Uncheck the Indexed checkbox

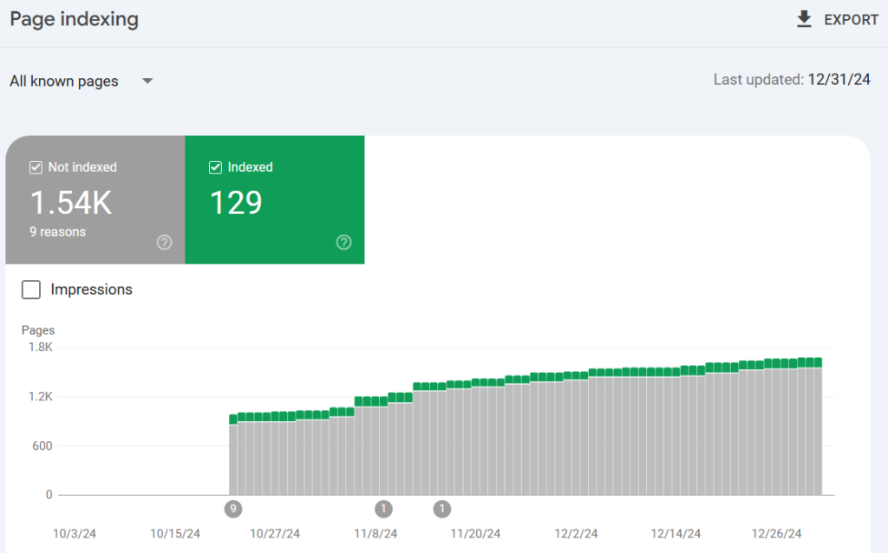(x=215, y=167)
